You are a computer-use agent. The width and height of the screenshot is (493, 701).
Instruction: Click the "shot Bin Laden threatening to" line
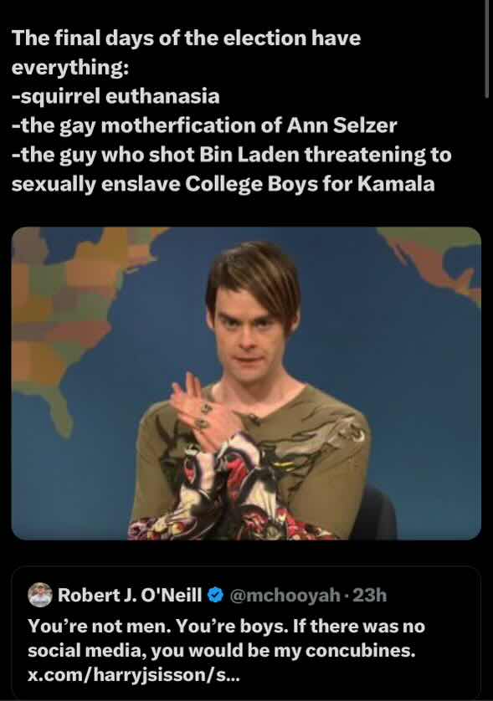click(300, 155)
